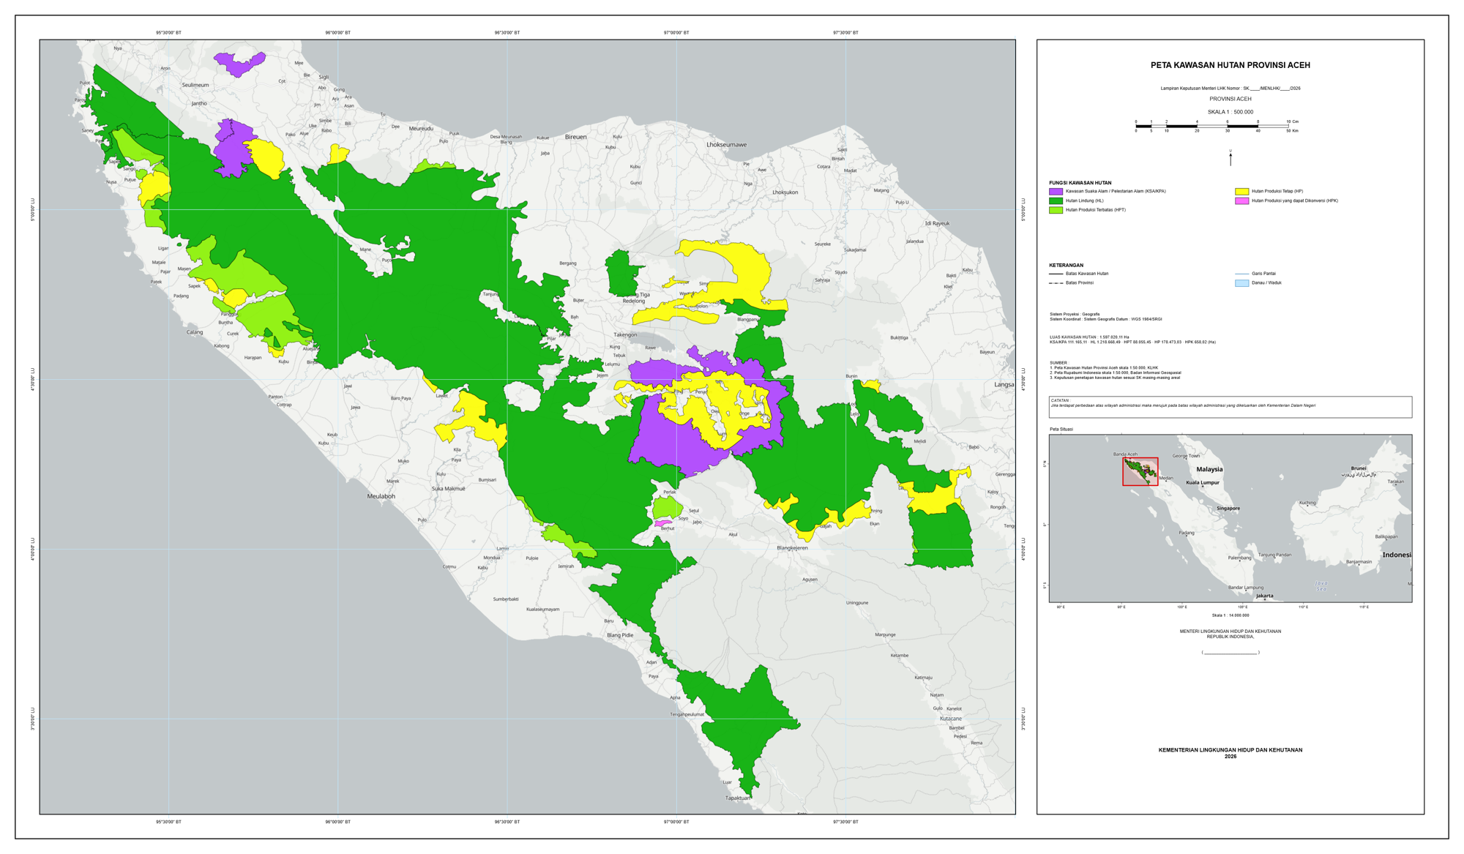Click 'Medan' in the inset map
Screen dimensions: 1464x854
pyautogui.click(x=1166, y=478)
